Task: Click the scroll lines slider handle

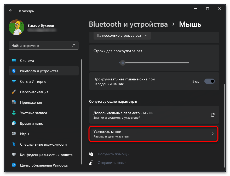Action: pos(122,63)
